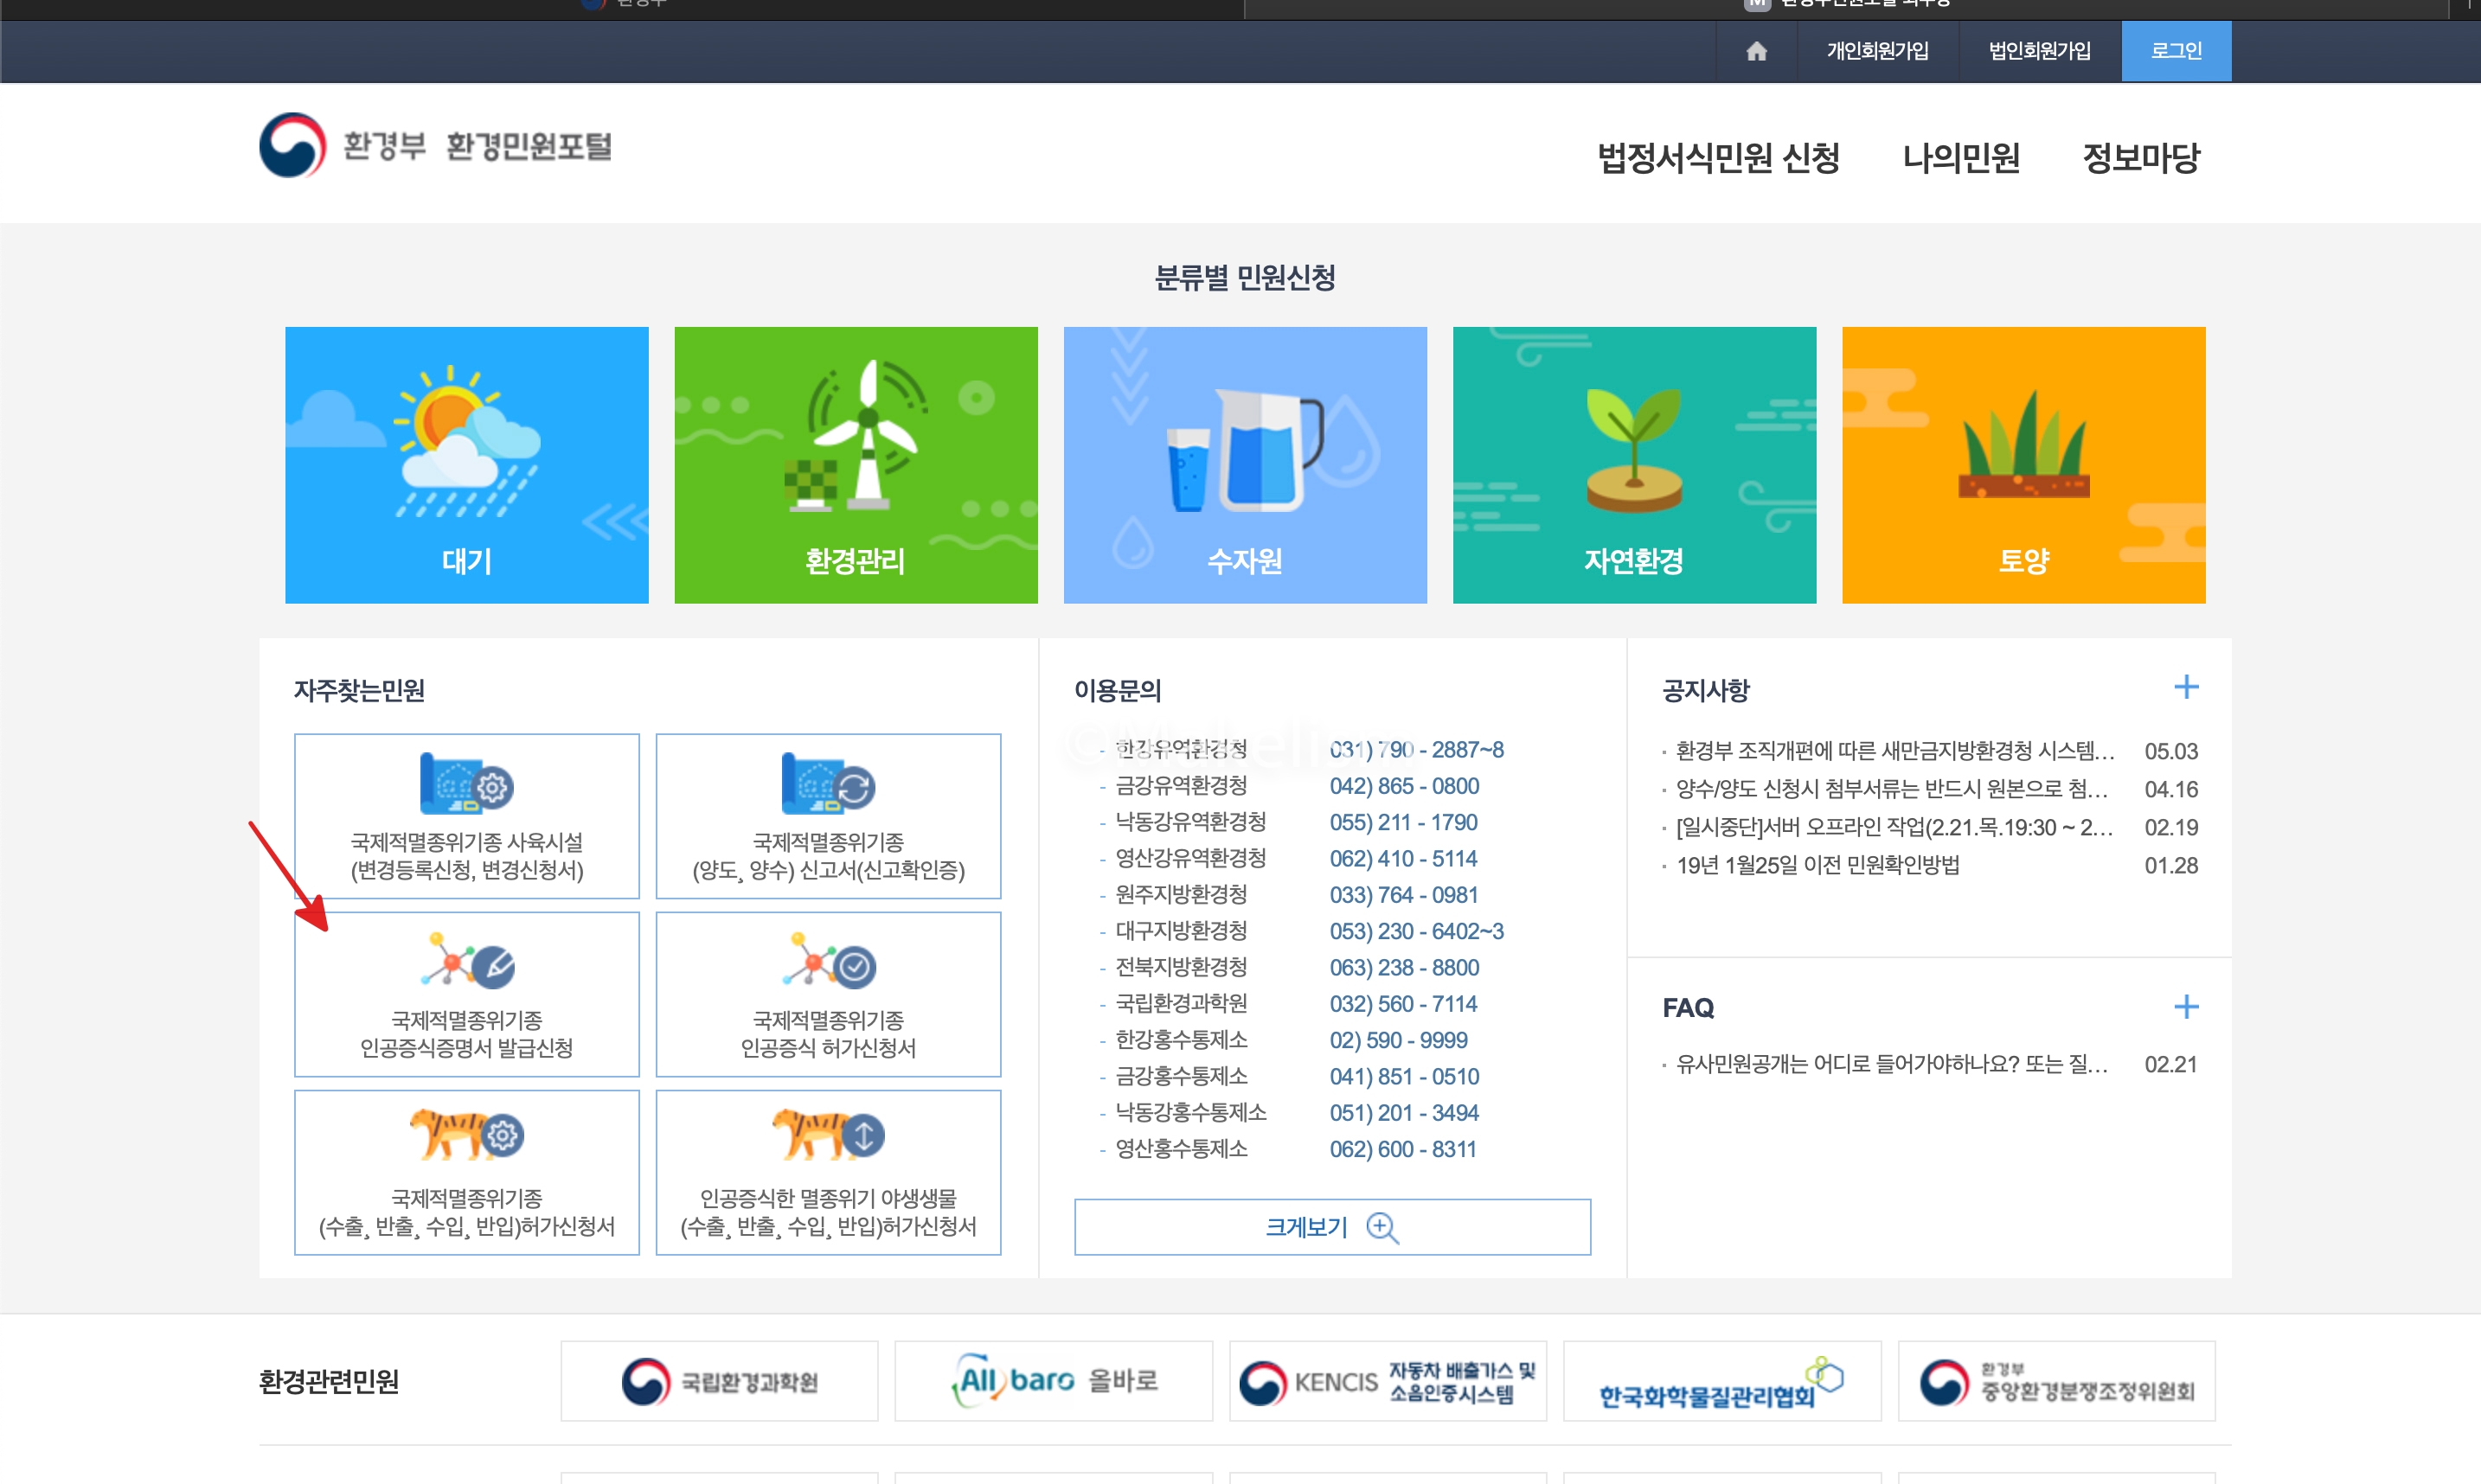Open the 자연환경 sprout tile

1633,465
